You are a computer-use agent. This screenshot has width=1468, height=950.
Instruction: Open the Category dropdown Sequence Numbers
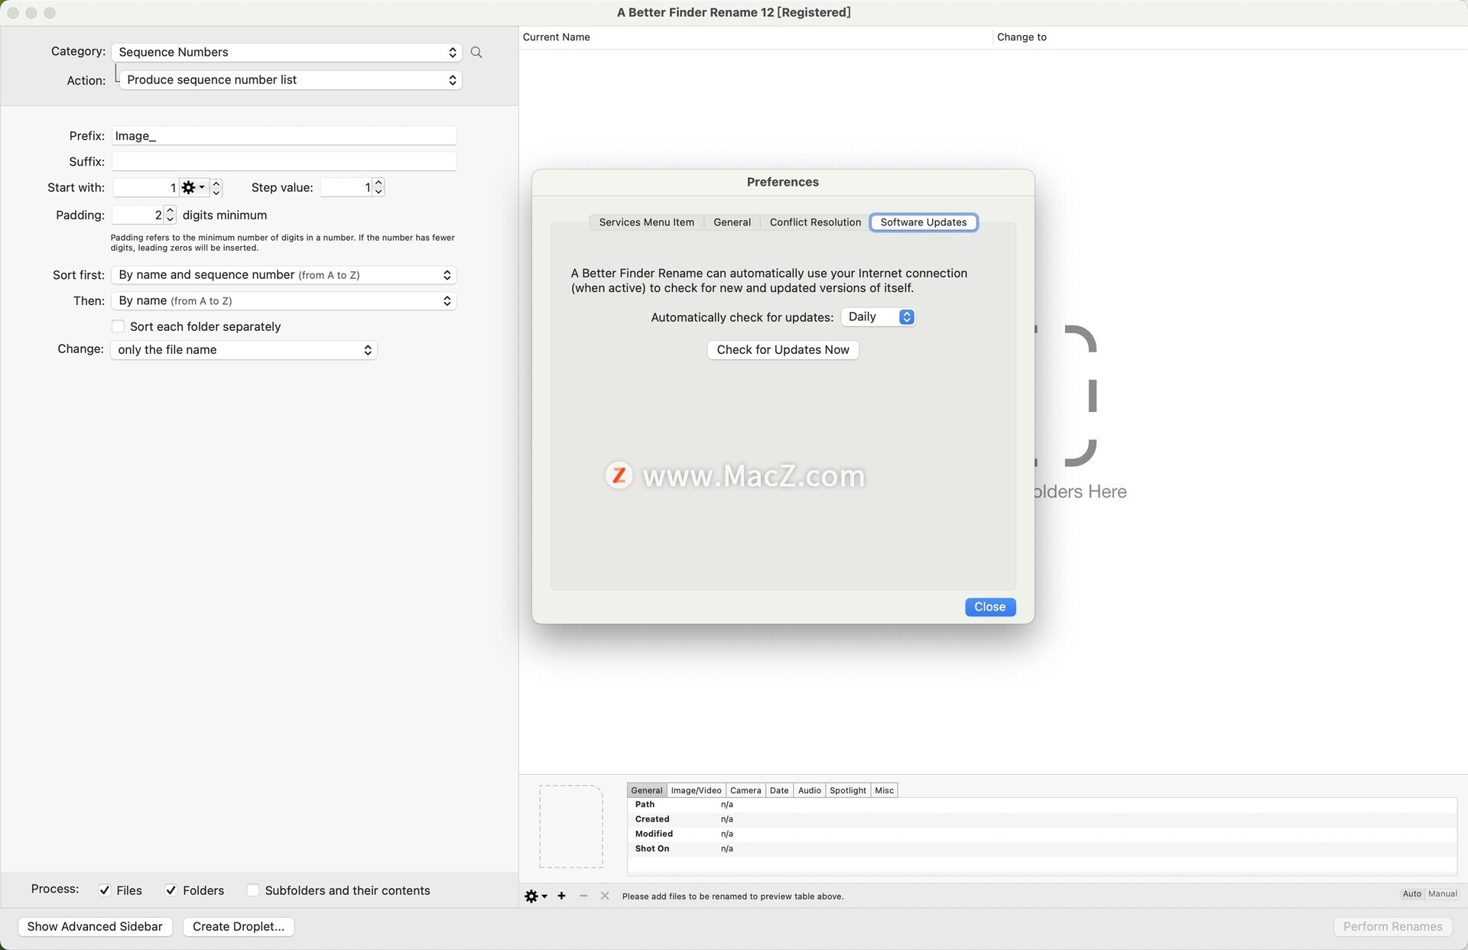[x=287, y=52]
